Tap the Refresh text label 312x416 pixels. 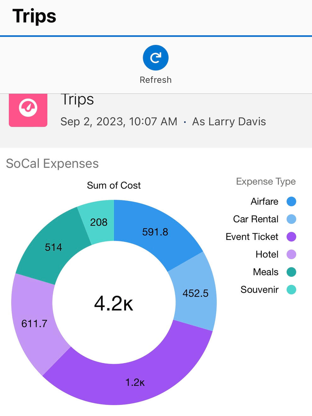click(x=156, y=80)
